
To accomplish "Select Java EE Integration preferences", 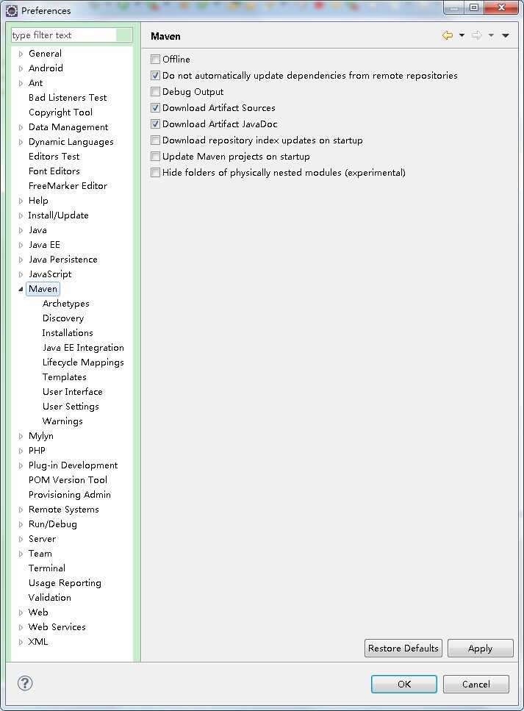I will 83,347.
